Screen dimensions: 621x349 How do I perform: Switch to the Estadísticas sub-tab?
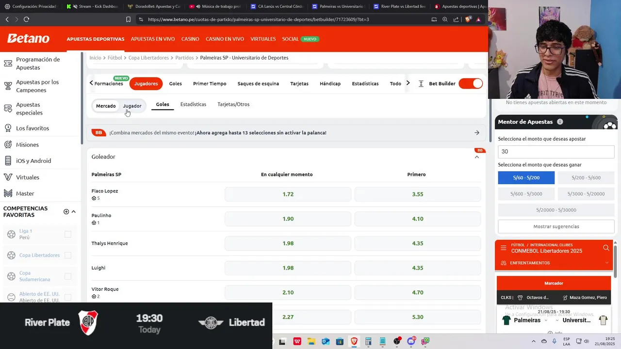193,104
